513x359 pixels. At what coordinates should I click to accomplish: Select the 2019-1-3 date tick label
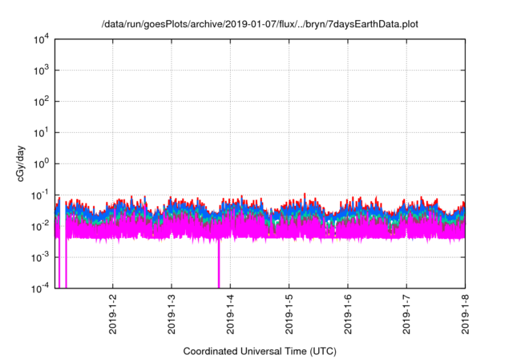172,314
